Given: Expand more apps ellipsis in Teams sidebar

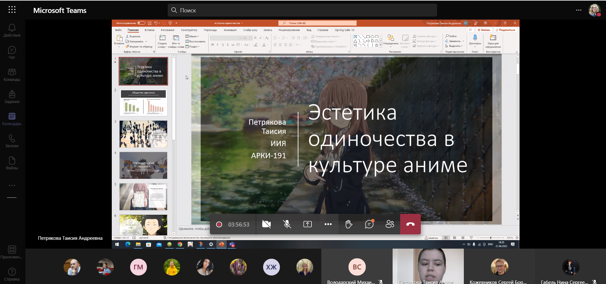Looking at the screenshot, I should coord(12,185).
